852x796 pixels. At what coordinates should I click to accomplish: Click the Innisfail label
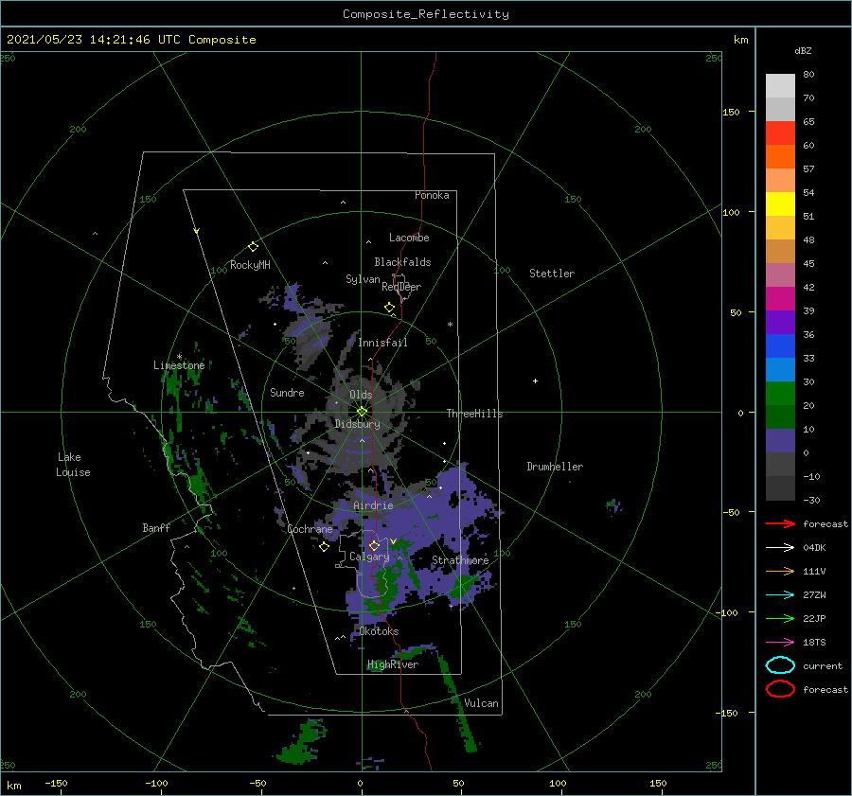382,343
